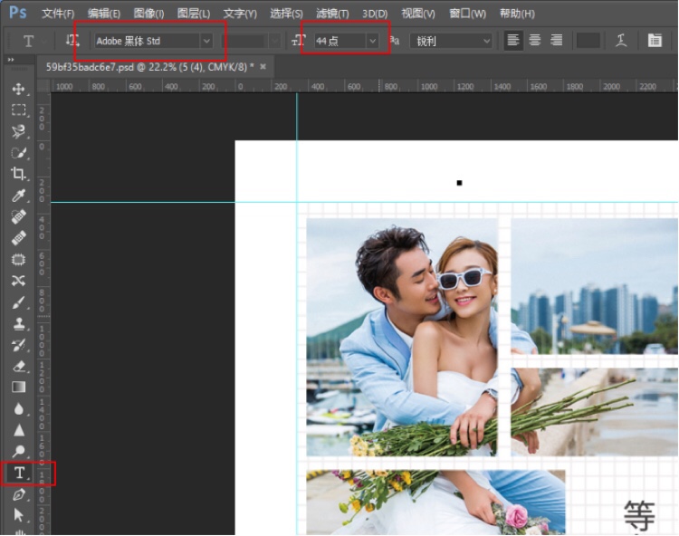Select the Pen tool
This screenshot has height=536, width=679.
18,494
